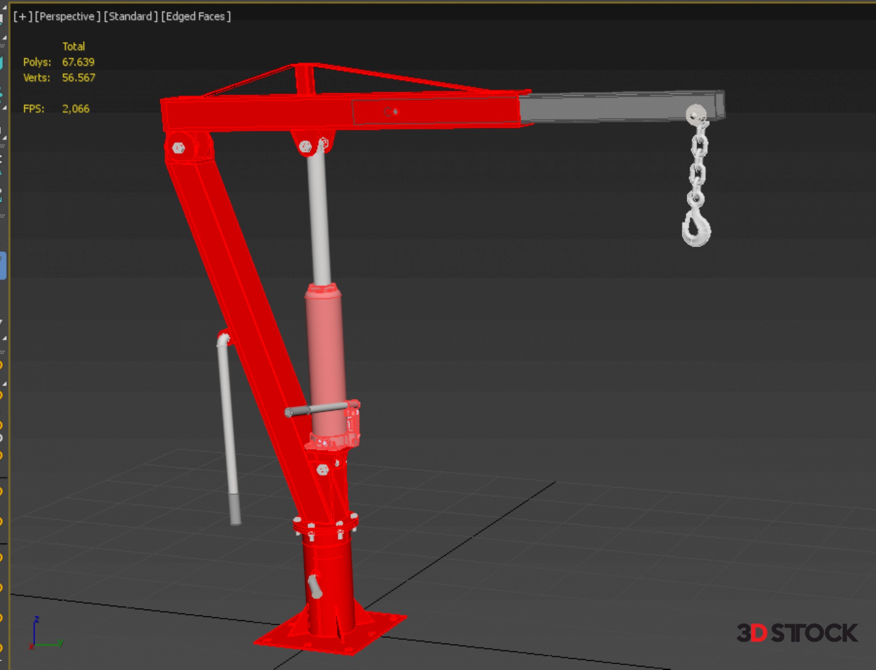Open the Edged Faces display menu

(x=196, y=16)
